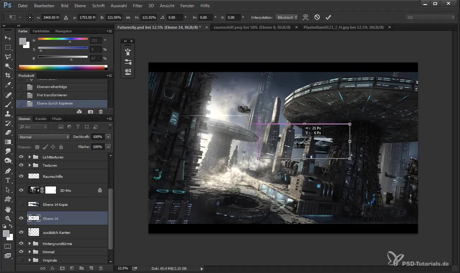Add layer mask at panel bottom
The width and height of the screenshot is (460, 273).
[62, 268]
